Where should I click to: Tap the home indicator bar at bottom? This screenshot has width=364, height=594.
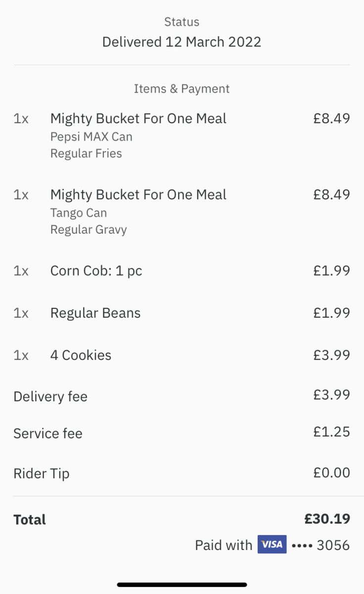[x=182, y=585]
